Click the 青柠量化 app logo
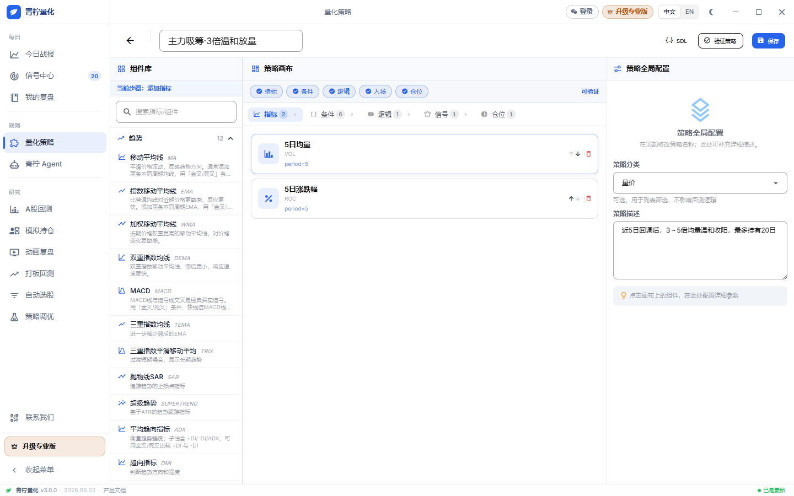 tap(14, 12)
